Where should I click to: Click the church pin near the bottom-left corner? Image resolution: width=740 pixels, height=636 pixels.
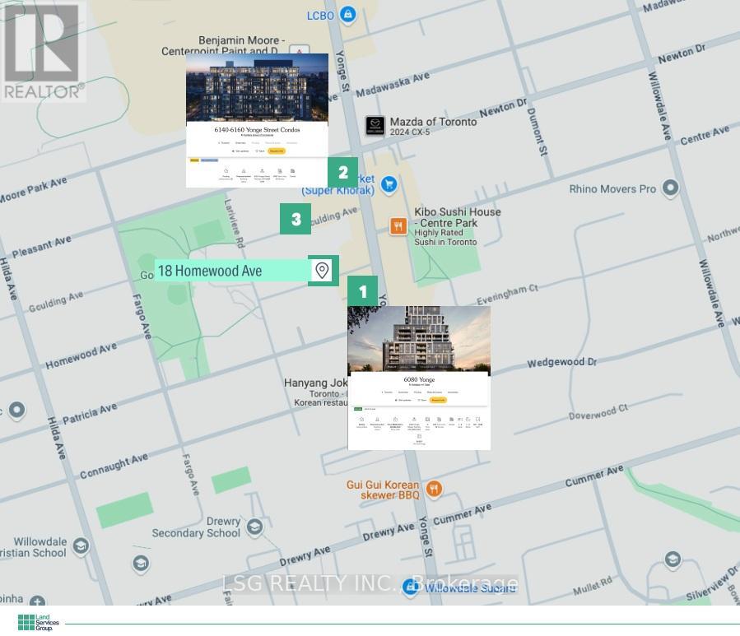click(x=38, y=601)
